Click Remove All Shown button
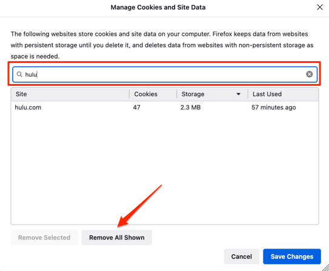This screenshot has height=271, width=329. point(117,238)
